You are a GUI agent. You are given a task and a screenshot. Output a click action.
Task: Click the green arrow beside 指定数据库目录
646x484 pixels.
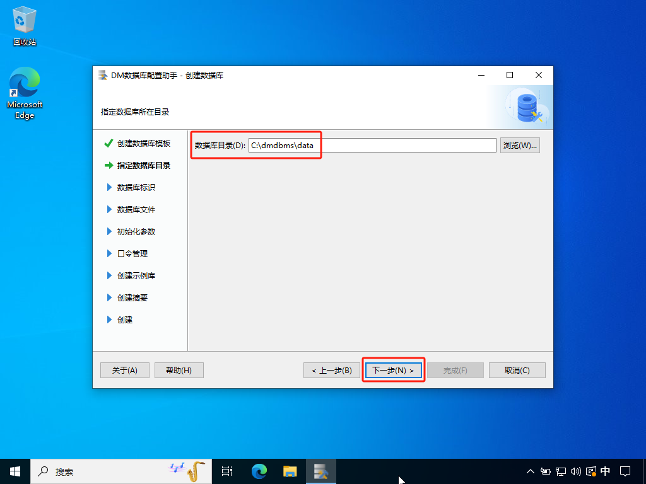(x=109, y=166)
